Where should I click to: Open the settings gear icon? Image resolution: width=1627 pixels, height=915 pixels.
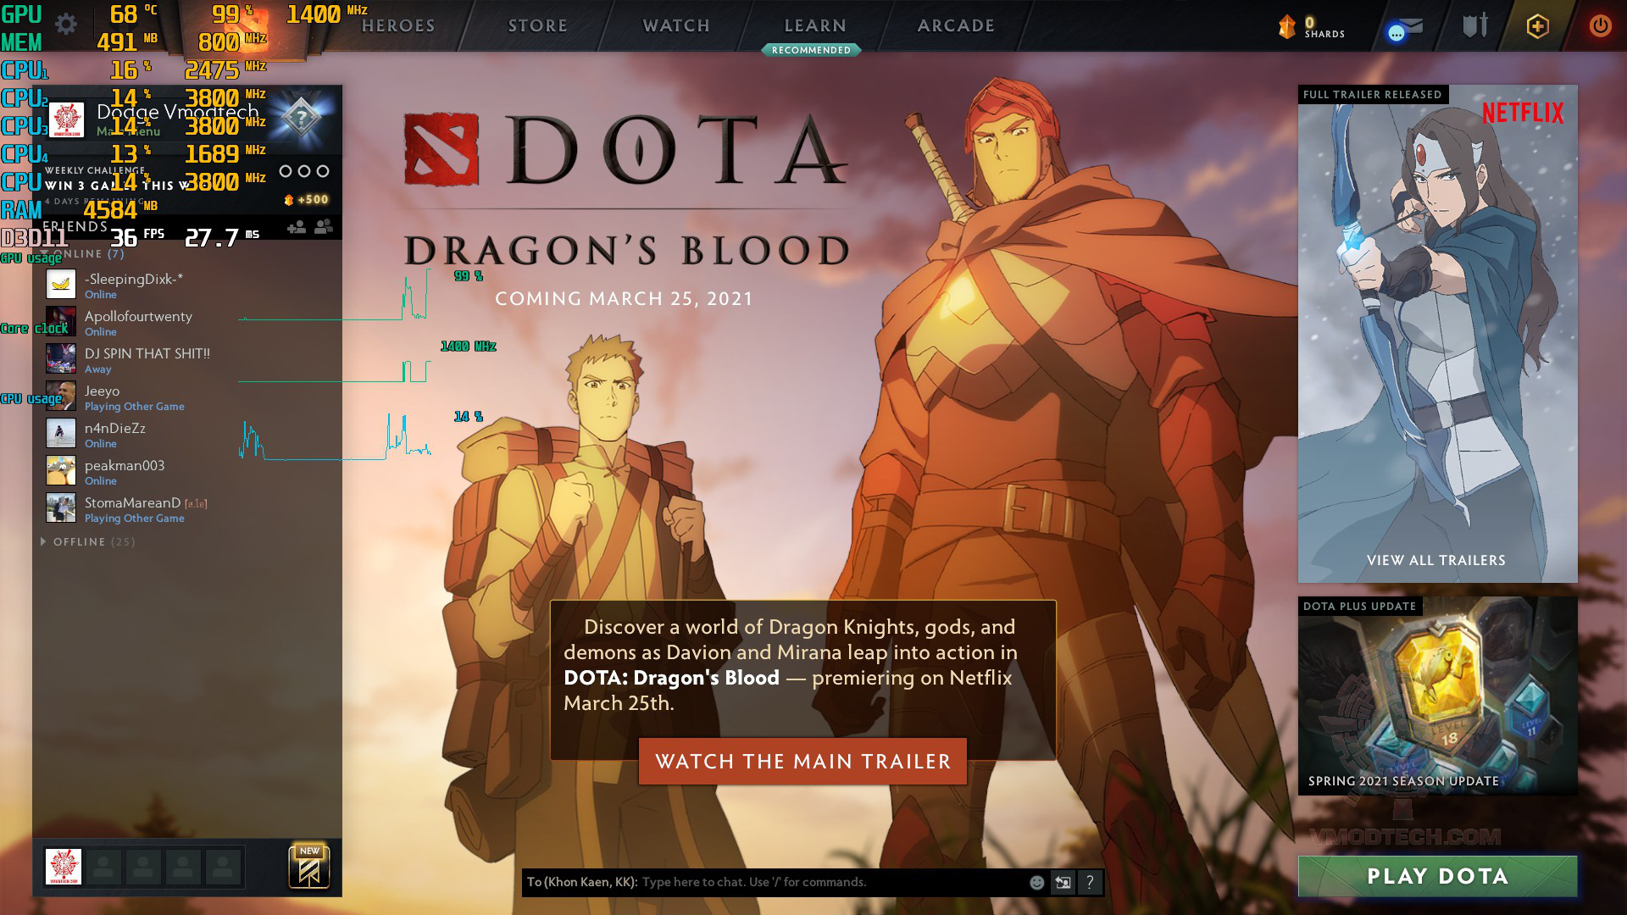(66, 25)
